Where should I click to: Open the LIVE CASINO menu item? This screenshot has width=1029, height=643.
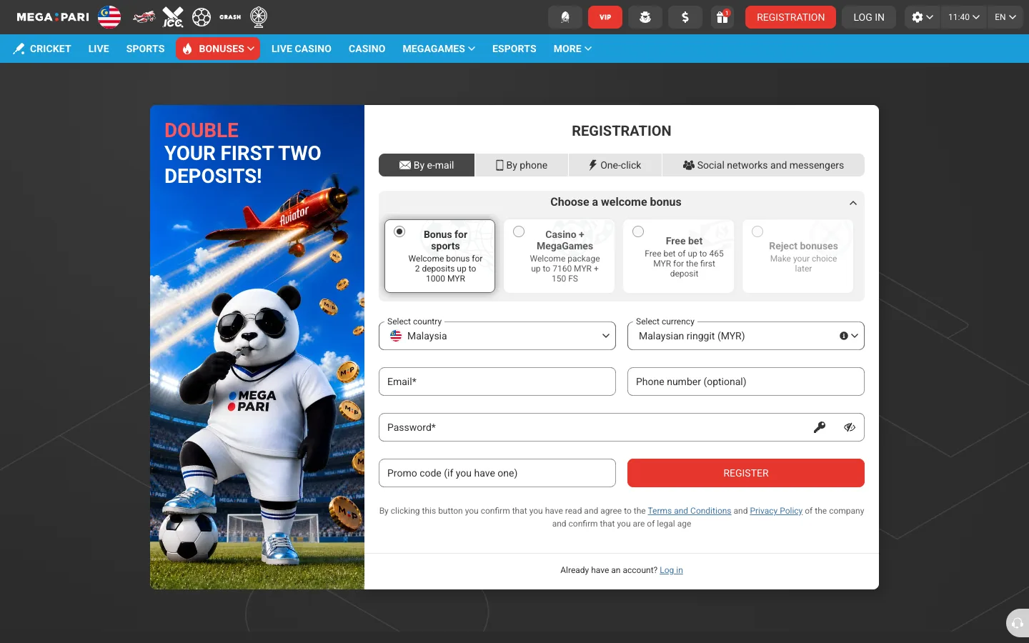[x=302, y=49]
